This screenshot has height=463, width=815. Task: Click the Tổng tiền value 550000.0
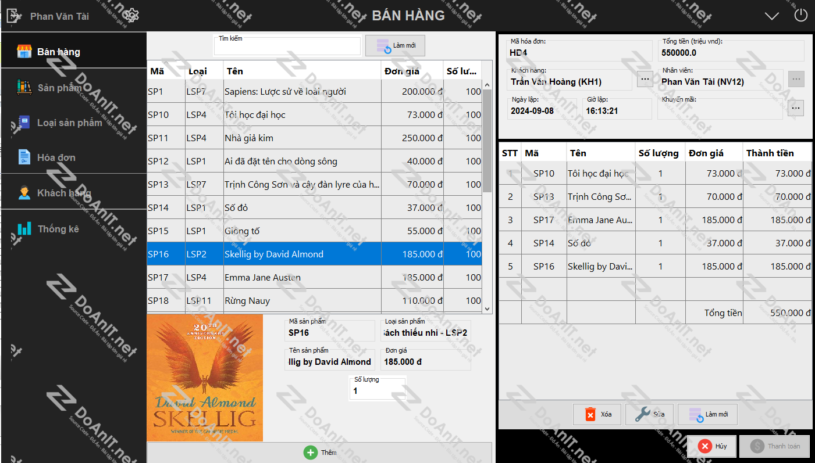tap(679, 52)
